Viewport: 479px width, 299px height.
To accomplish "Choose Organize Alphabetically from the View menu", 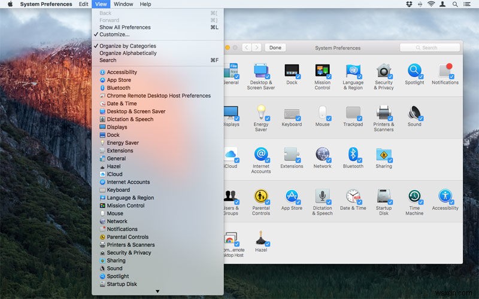I will pyautogui.click(x=128, y=53).
